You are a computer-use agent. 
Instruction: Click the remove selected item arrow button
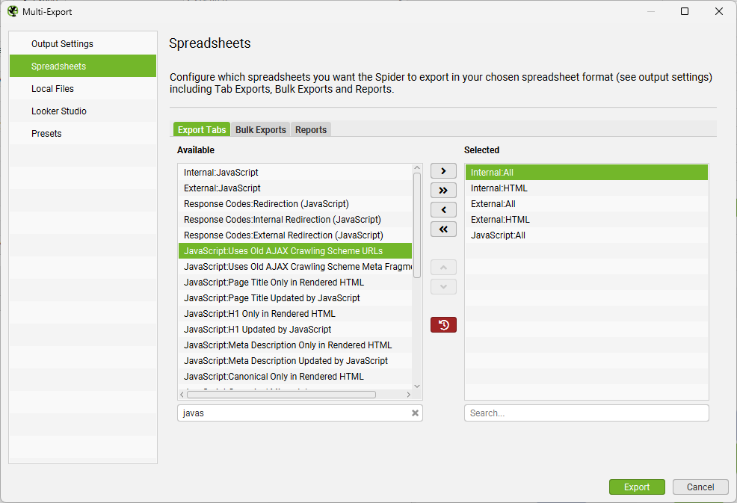point(443,210)
